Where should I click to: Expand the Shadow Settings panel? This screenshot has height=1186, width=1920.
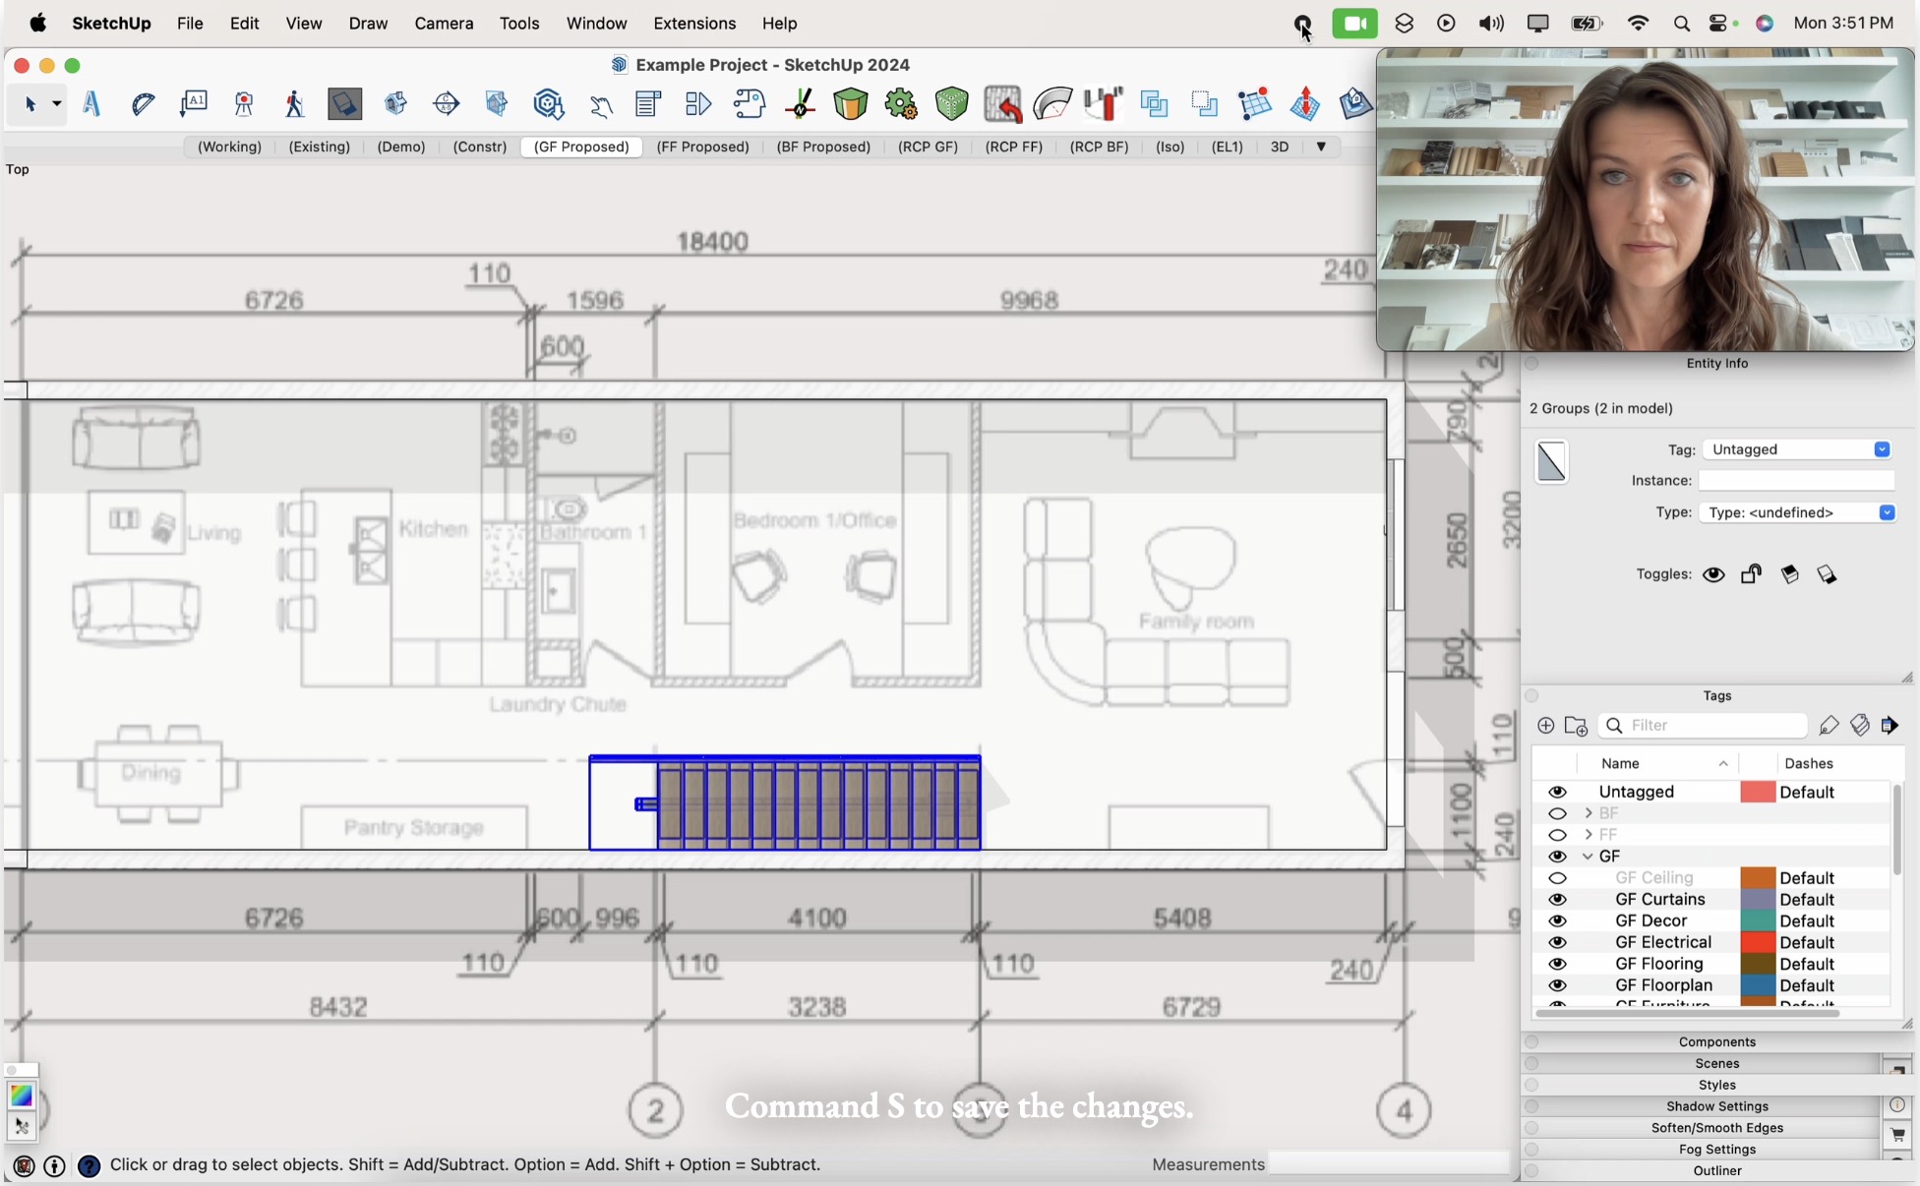(1716, 1106)
